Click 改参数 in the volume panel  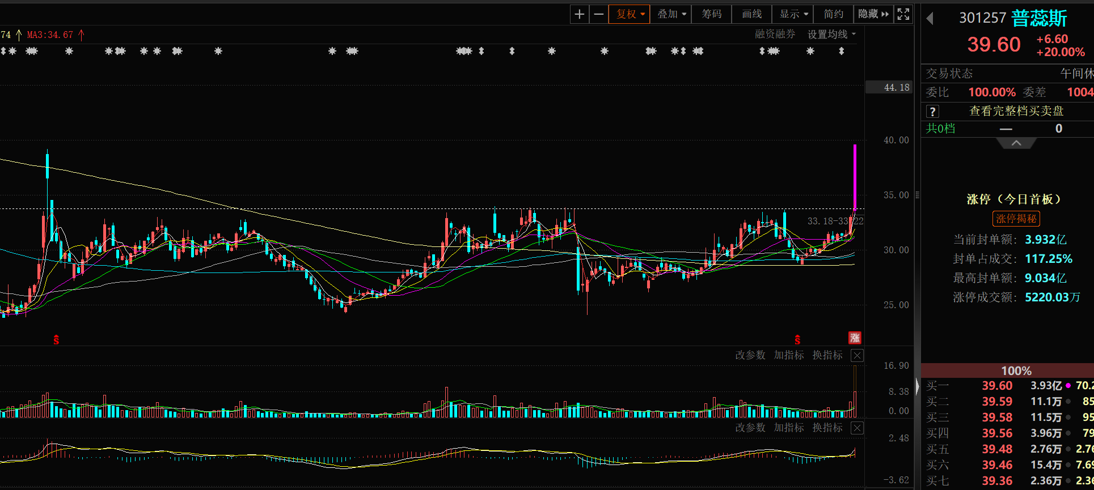(750, 355)
